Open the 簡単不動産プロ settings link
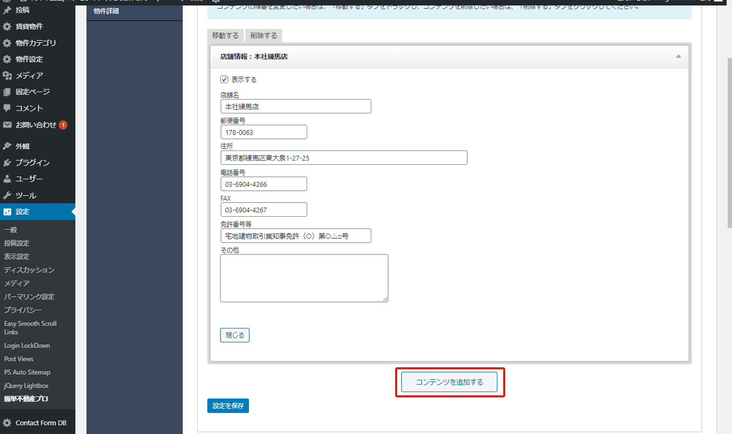732x434 pixels. 26,399
